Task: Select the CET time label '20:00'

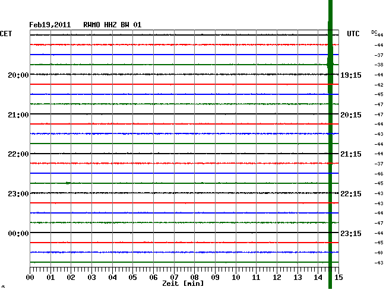Action: click(x=18, y=75)
